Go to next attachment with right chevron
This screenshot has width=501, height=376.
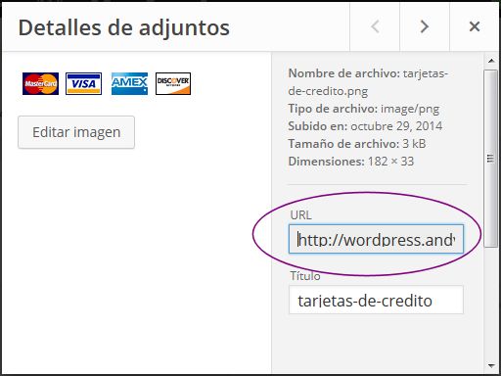425,26
